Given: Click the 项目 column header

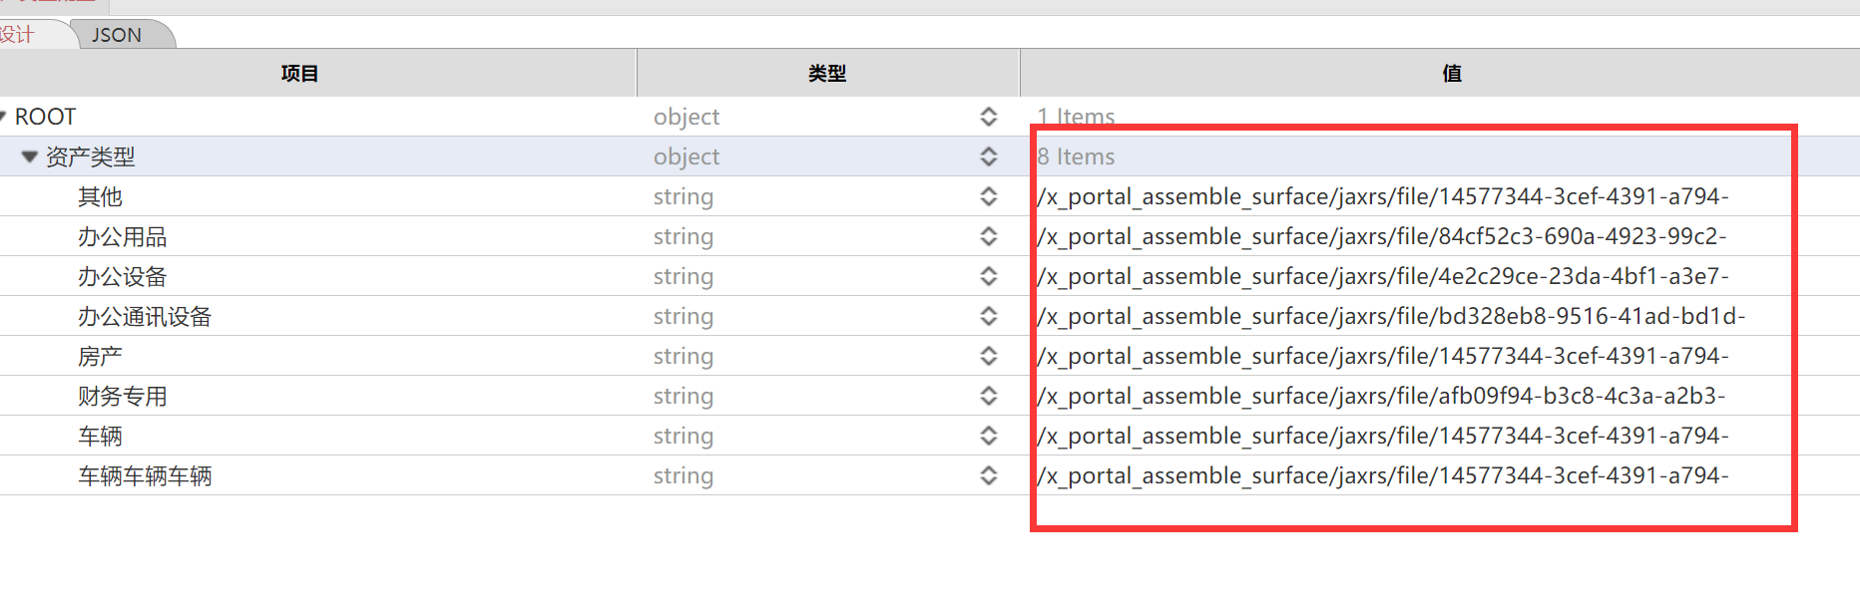Looking at the screenshot, I should coord(299,73).
